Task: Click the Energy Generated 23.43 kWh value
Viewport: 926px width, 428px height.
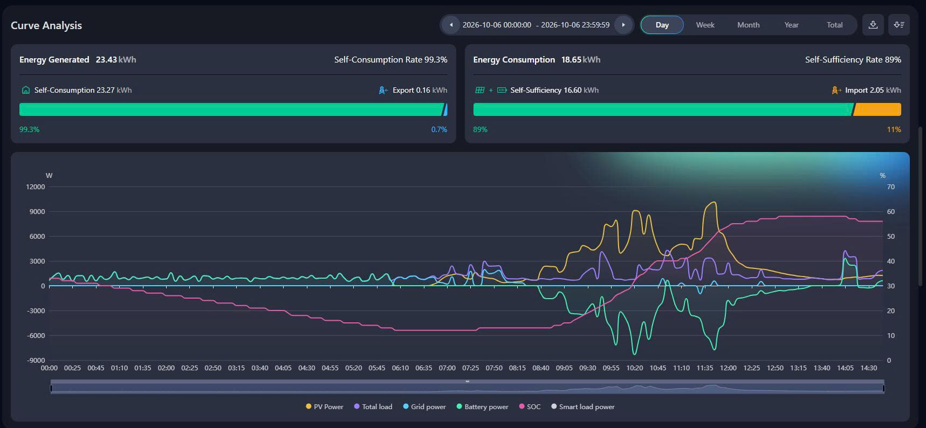Action: coord(116,59)
